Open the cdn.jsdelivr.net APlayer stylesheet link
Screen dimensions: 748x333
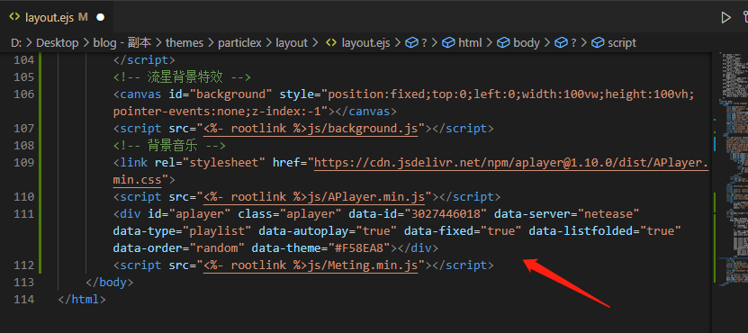[511, 163]
